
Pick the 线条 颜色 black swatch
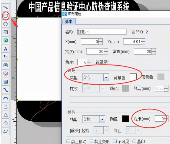click(x=125, y=119)
